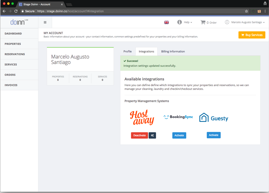The image size is (269, 193).
Task: Expand Marcelo Augusto Santiago user dropdown
Action: coord(248,22)
